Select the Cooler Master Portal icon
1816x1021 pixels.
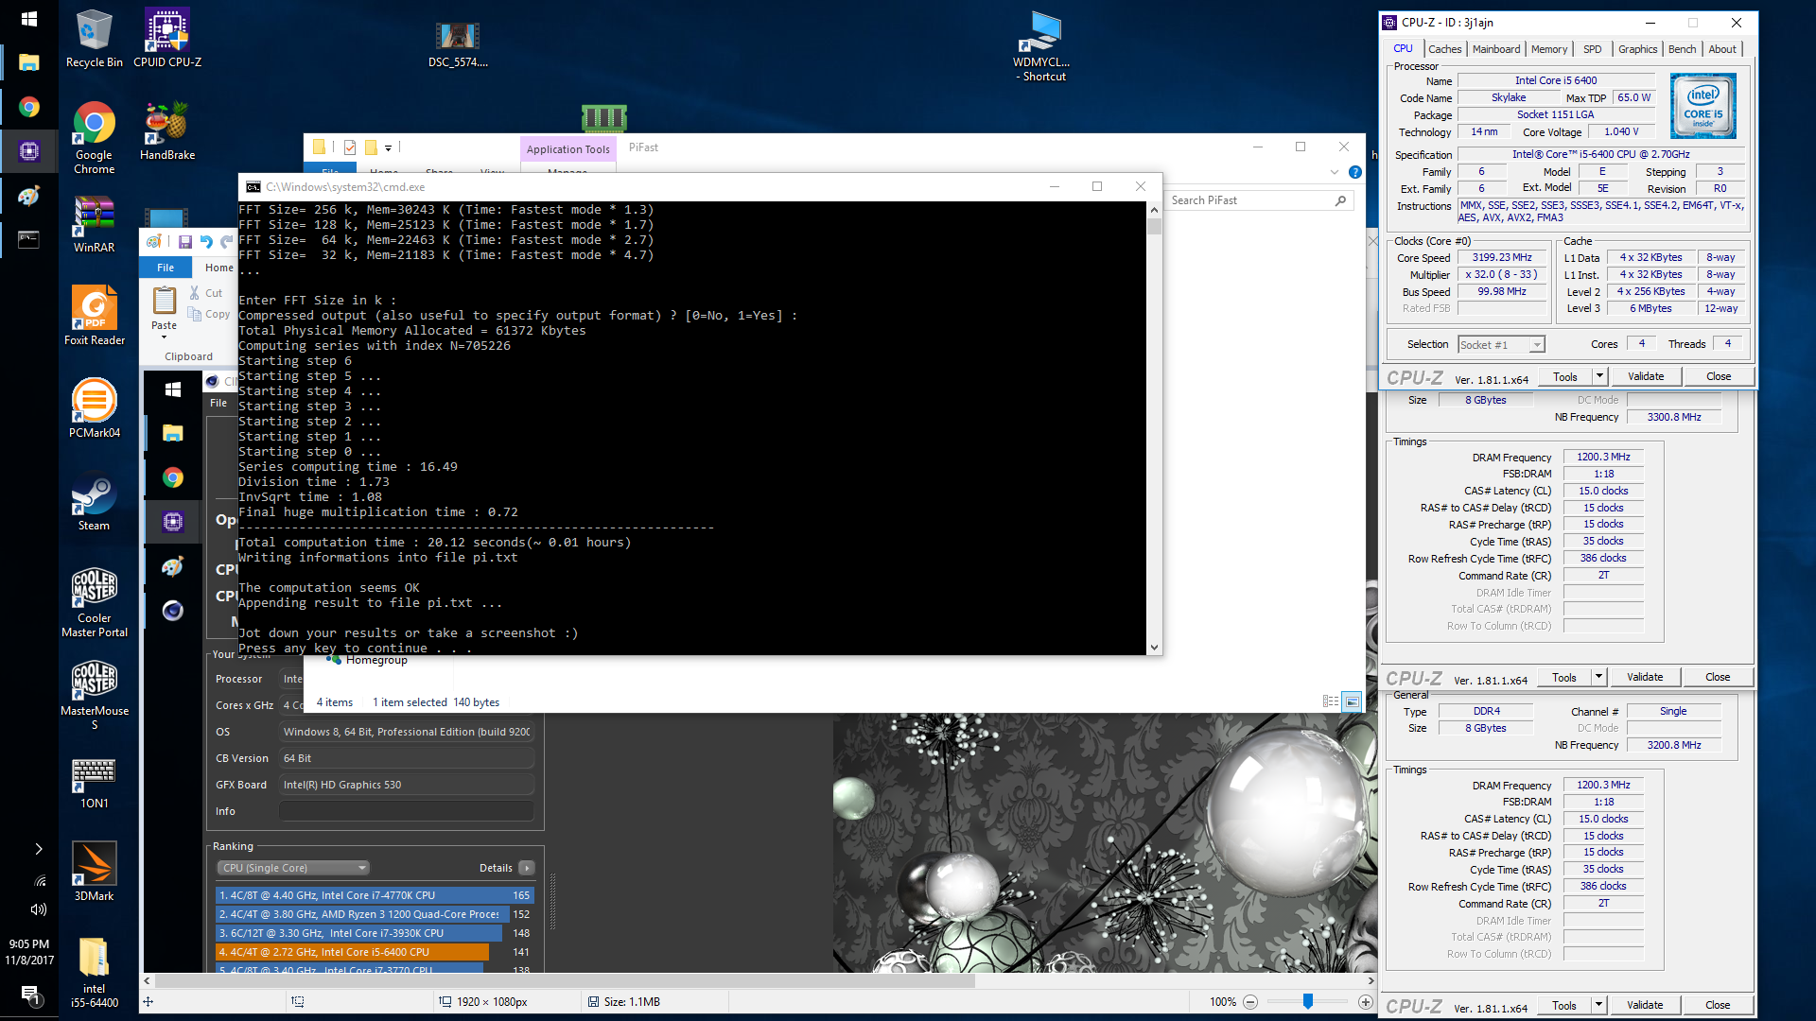[x=94, y=602]
